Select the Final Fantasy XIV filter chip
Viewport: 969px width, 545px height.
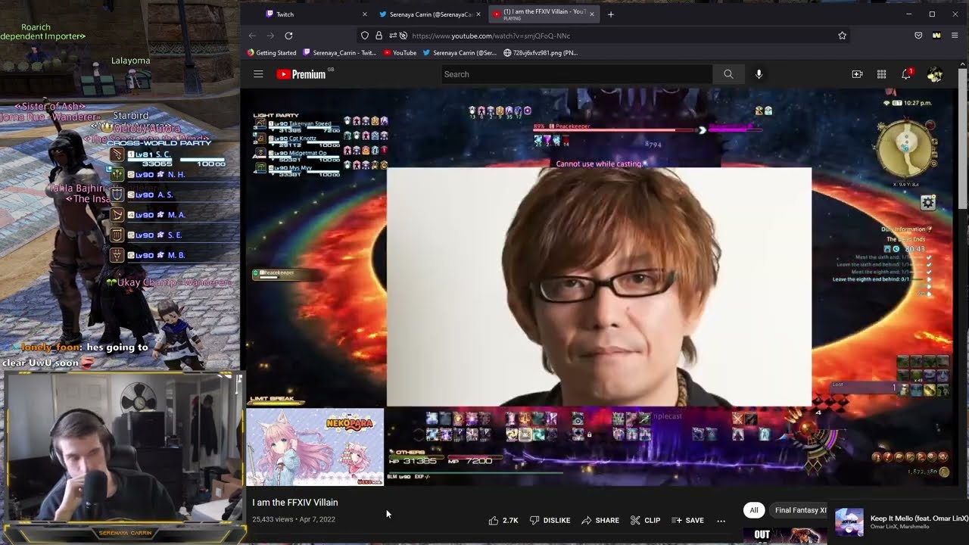(799, 510)
